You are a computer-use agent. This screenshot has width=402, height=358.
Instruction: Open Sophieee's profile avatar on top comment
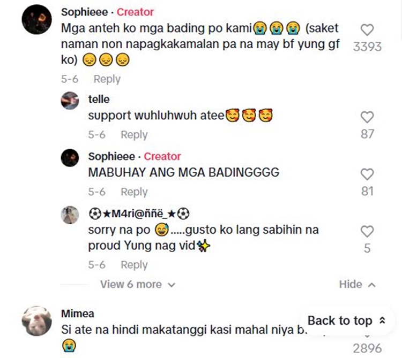pyautogui.click(x=36, y=19)
